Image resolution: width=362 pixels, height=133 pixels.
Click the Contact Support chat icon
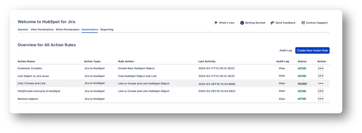click(x=303, y=23)
